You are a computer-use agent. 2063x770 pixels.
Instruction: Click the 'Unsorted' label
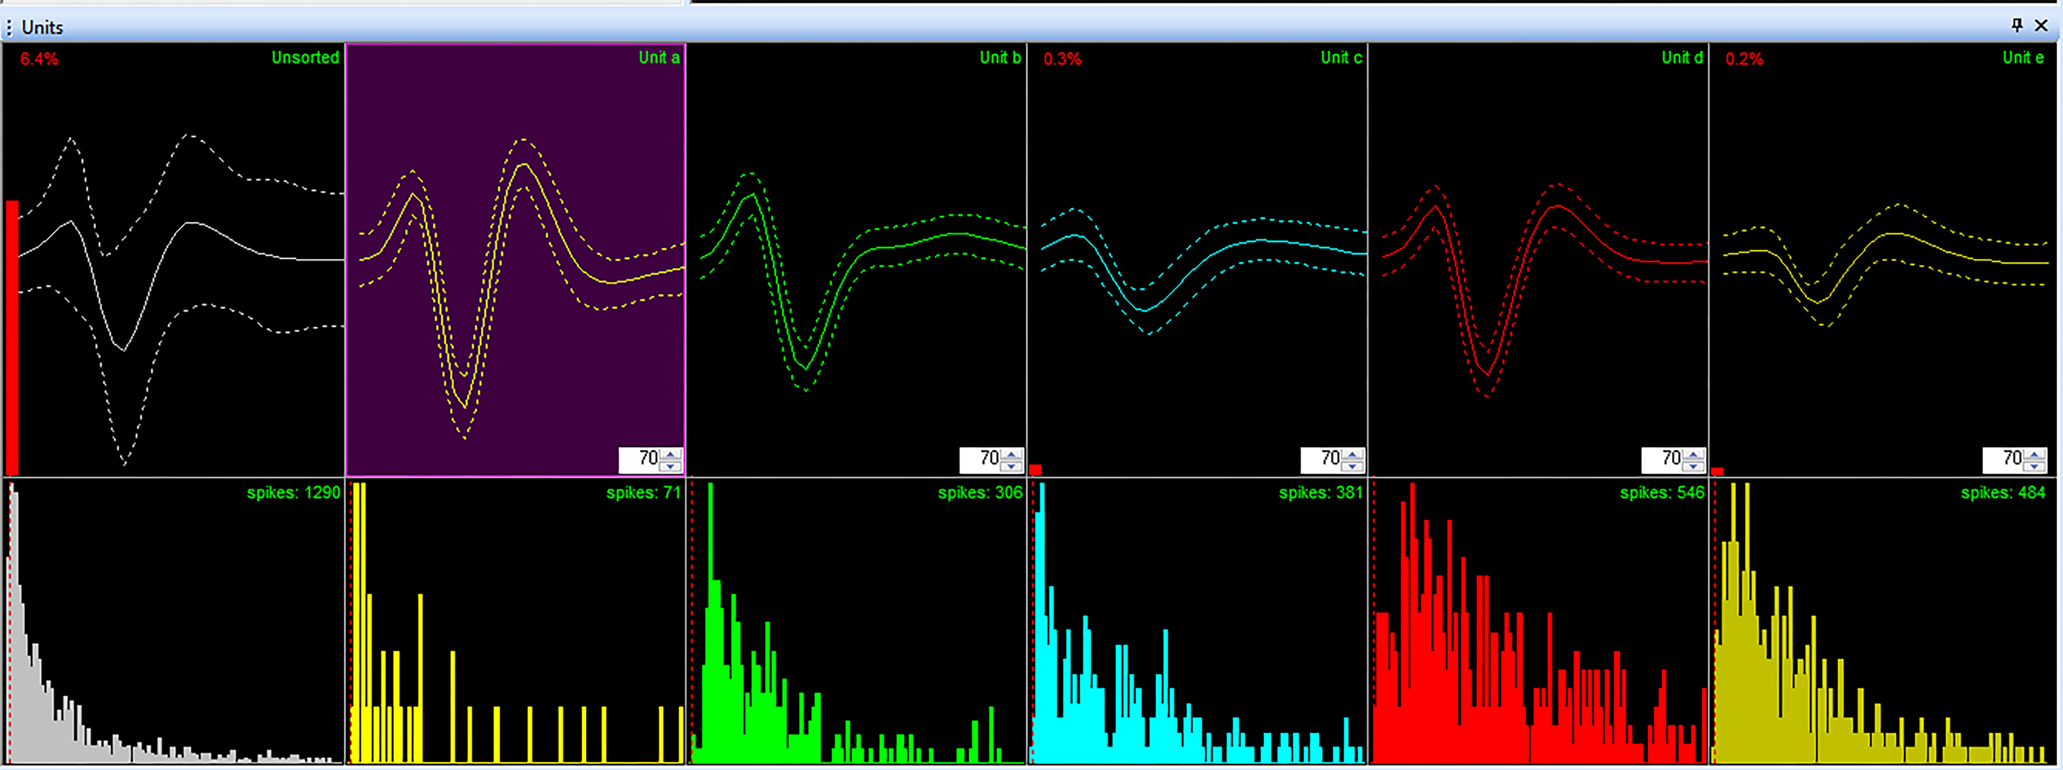pos(305,58)
